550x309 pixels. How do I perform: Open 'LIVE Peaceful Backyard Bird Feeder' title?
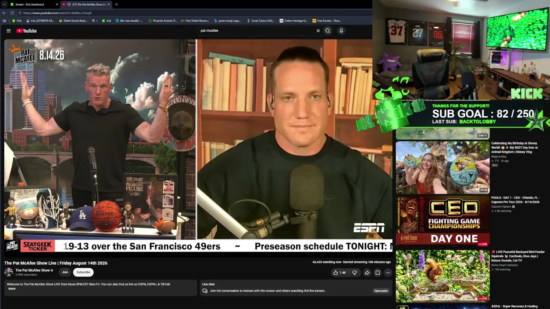[518, 256]
